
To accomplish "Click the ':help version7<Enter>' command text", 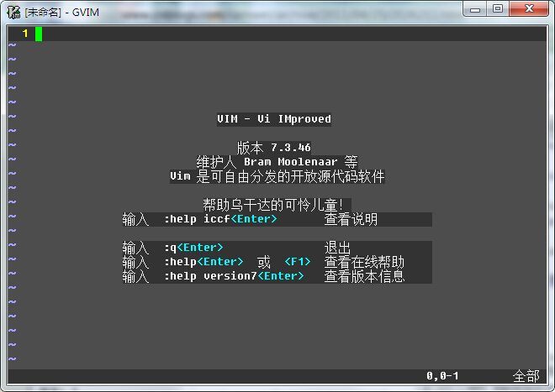I will [x=234, y=276].
